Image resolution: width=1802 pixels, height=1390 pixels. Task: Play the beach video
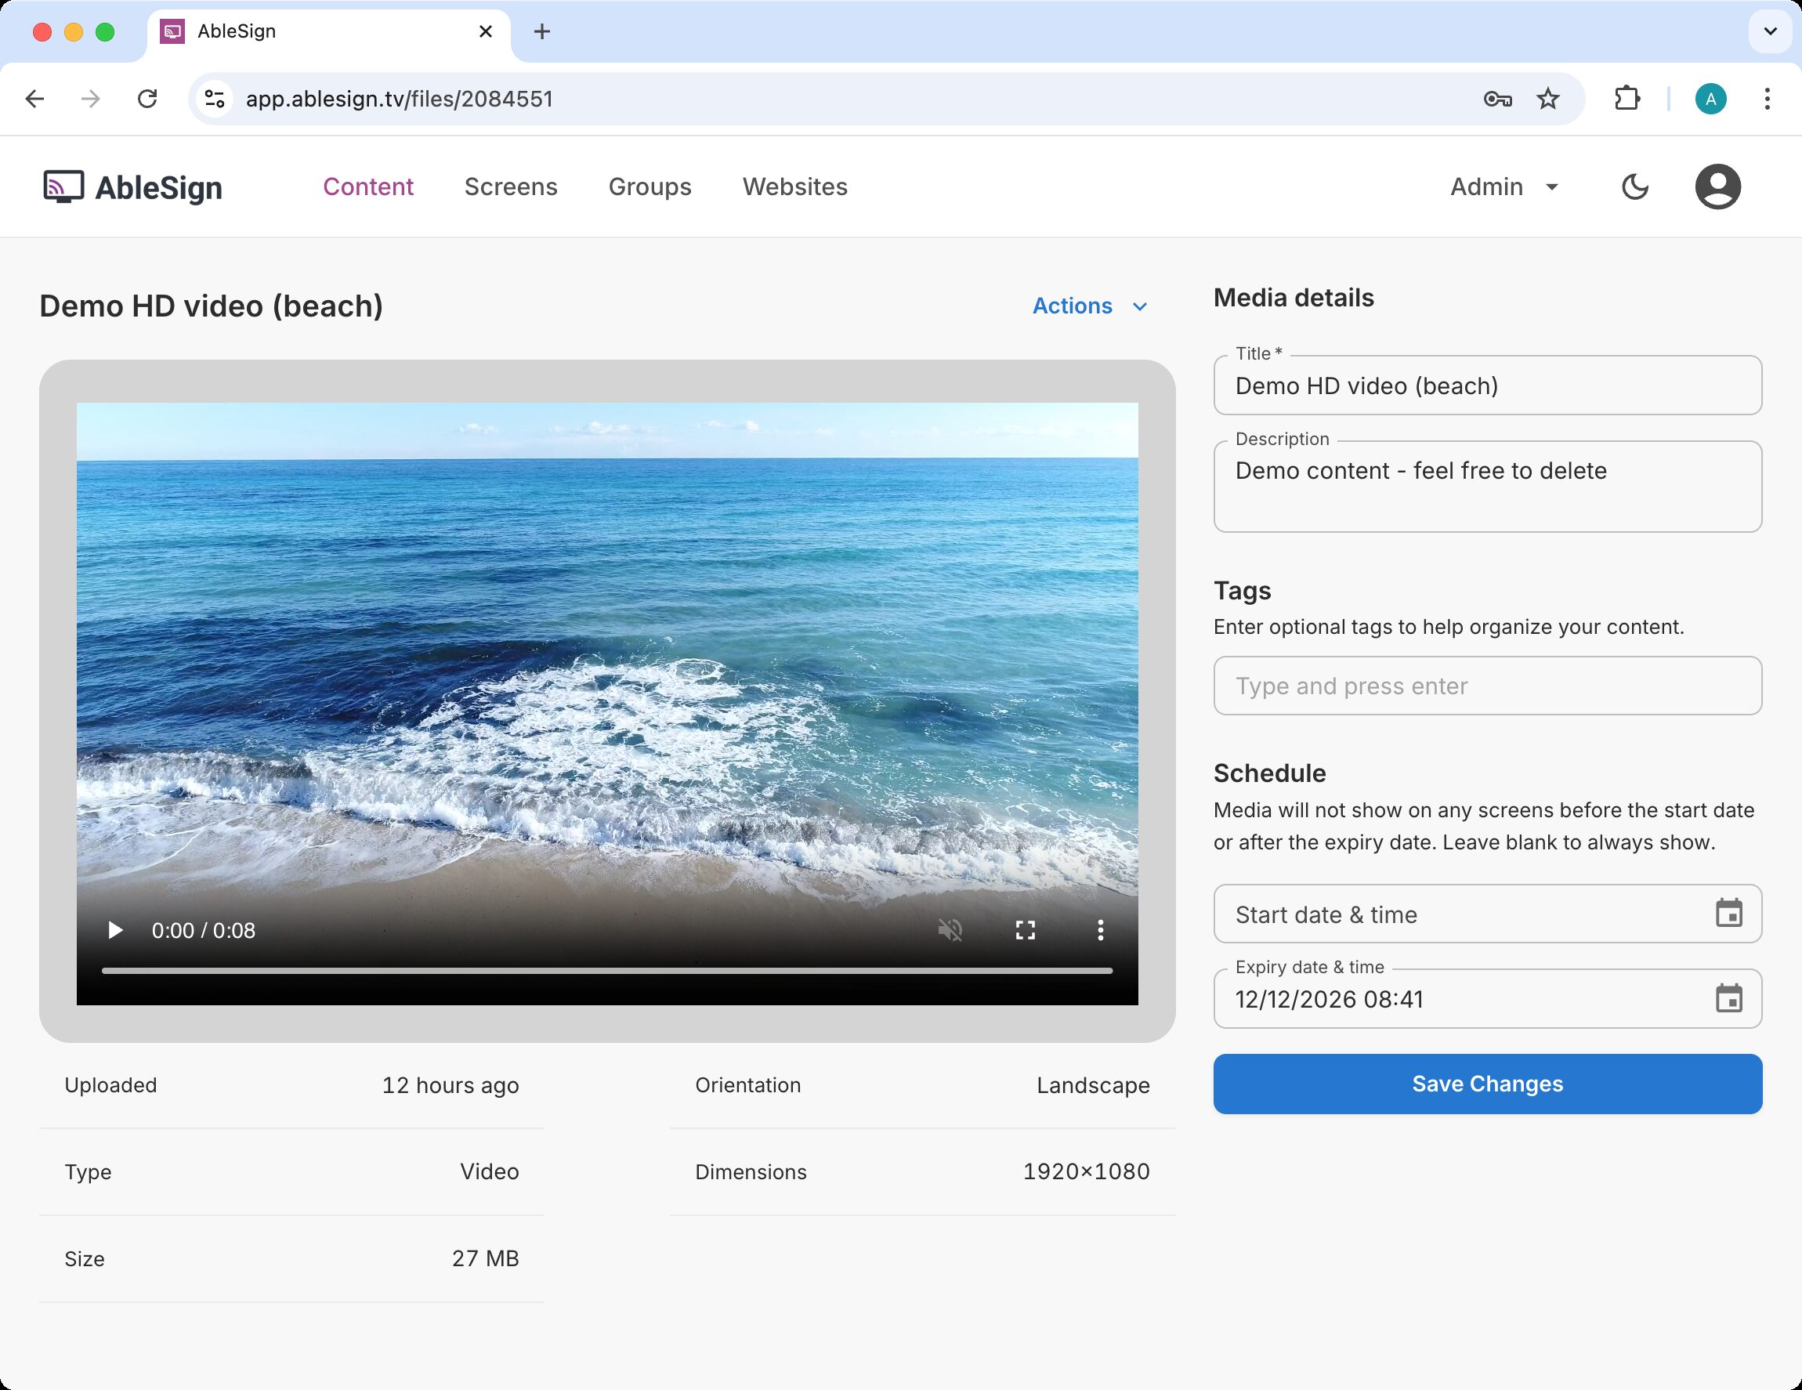tap(115, 931)
